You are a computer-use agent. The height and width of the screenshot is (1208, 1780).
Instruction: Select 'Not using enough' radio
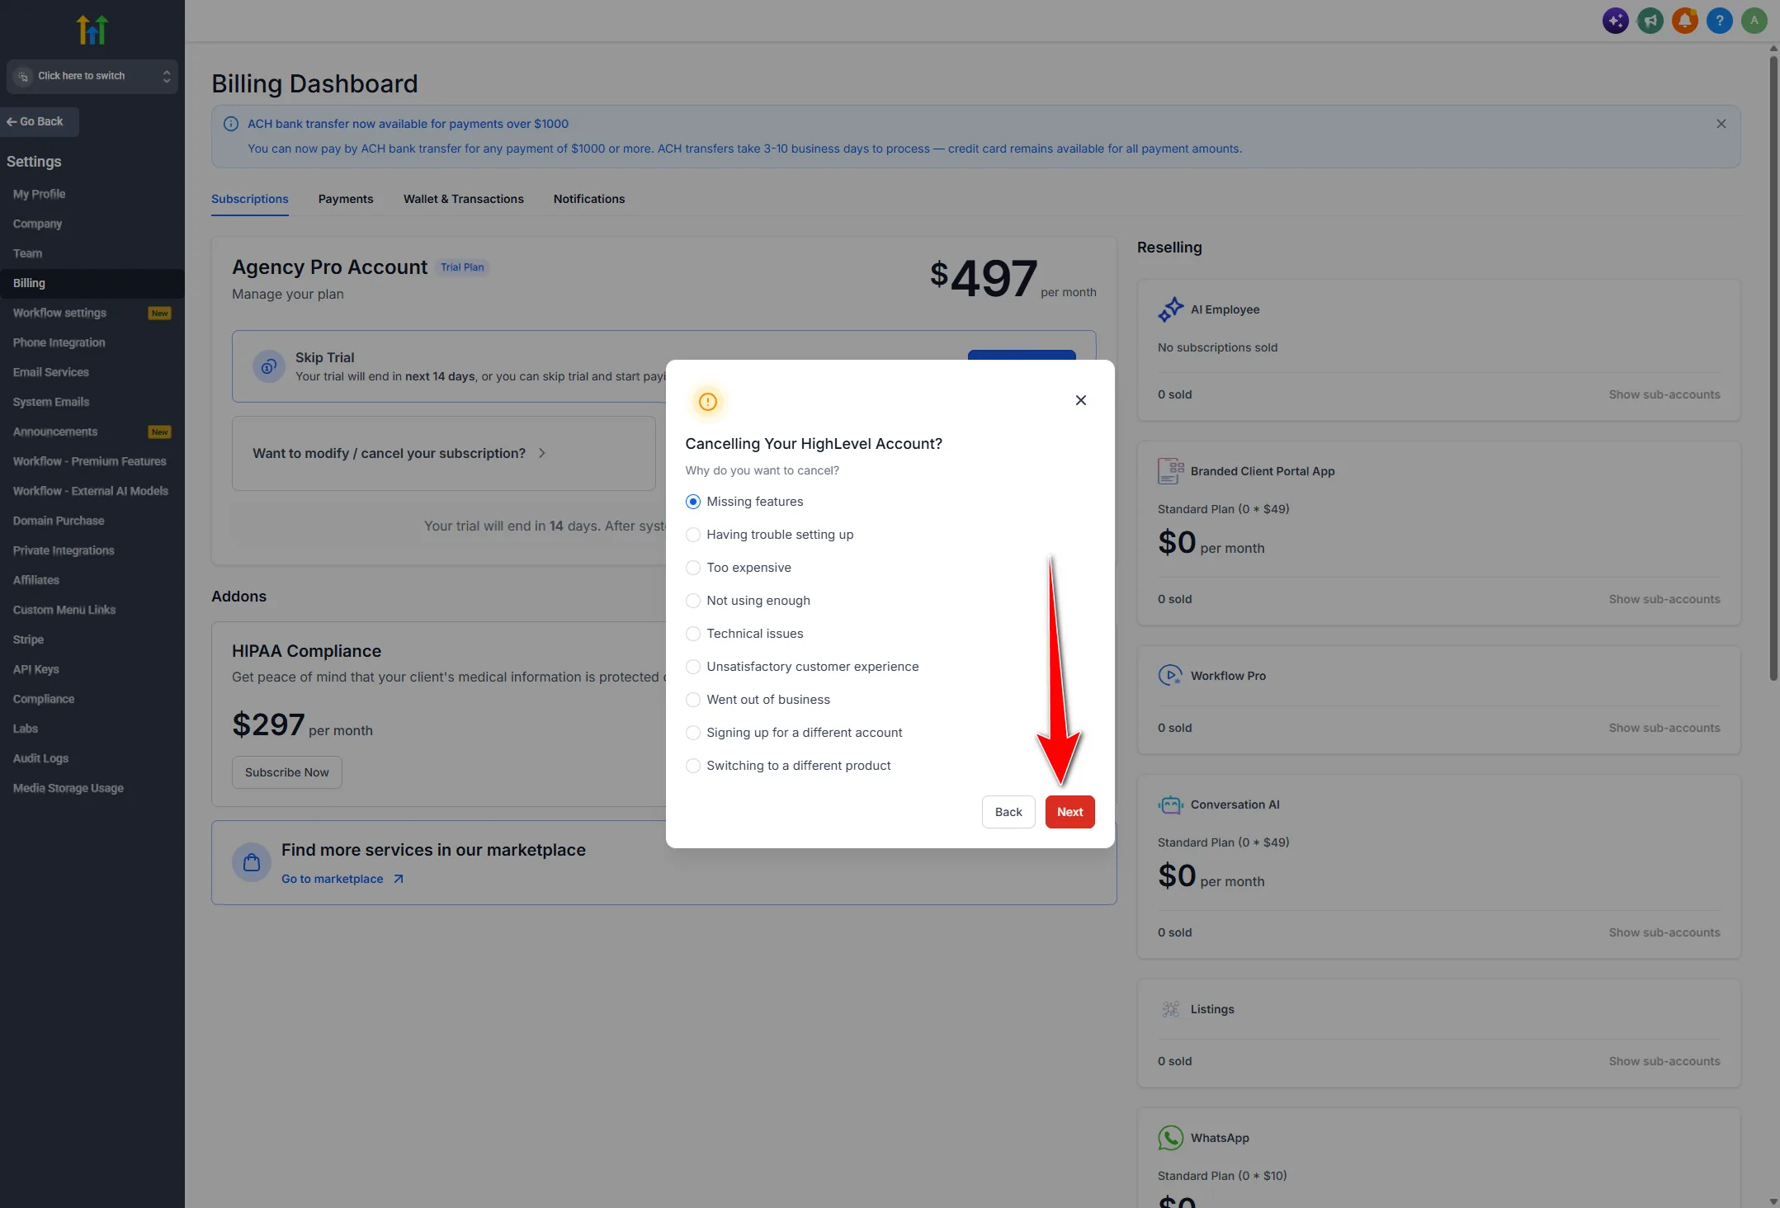pyautogui.click(x=693, y=601)
